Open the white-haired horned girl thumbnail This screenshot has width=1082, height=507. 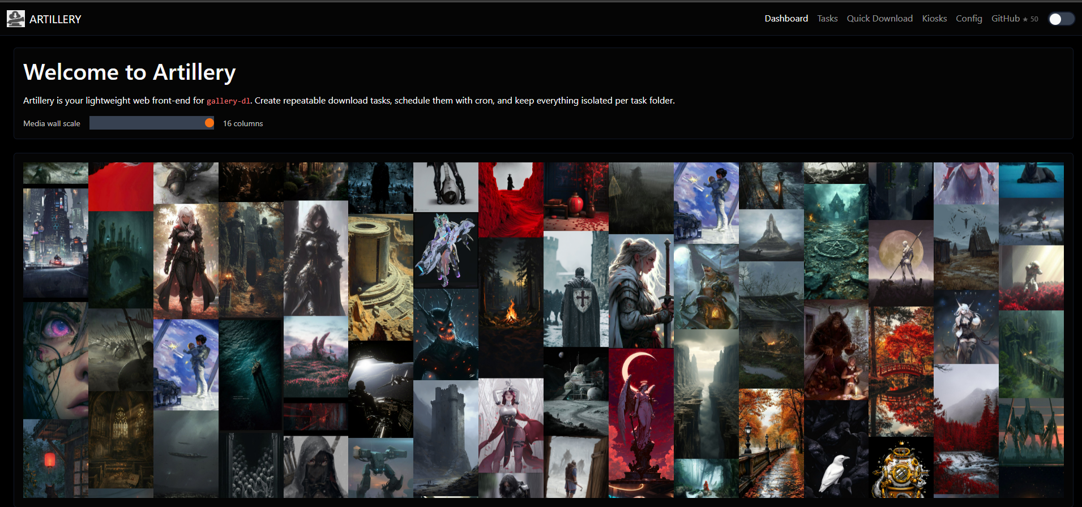pyautogui.click(x=966, y=326)
